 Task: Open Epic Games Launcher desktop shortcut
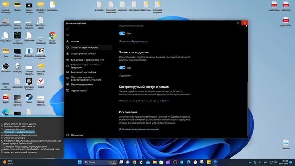[x=29, y=84]
